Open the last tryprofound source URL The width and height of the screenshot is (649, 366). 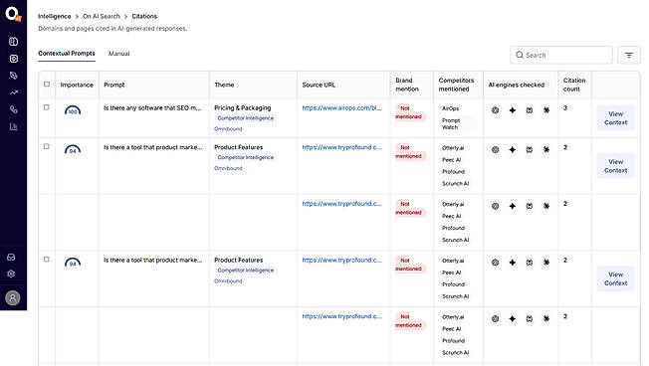(x=341, y=316)
